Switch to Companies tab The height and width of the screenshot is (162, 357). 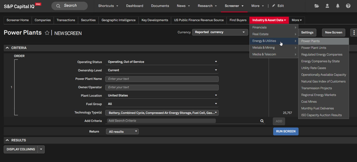[43, 20]
